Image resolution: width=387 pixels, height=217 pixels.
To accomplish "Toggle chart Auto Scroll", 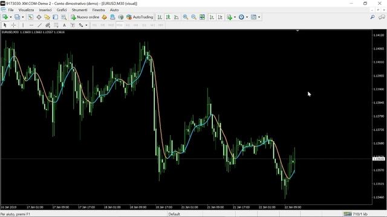I will (212, 17).
